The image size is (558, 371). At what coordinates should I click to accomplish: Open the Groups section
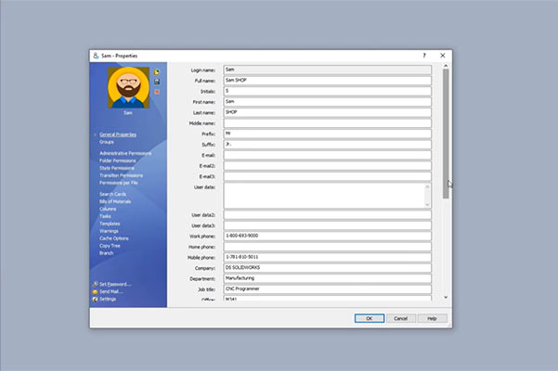108,142
